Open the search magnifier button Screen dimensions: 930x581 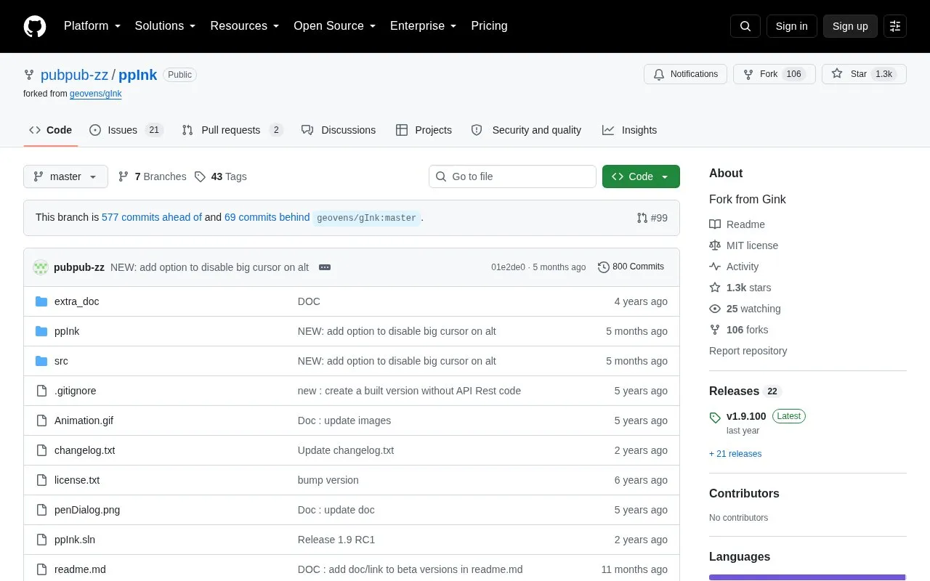coord(745,26)
